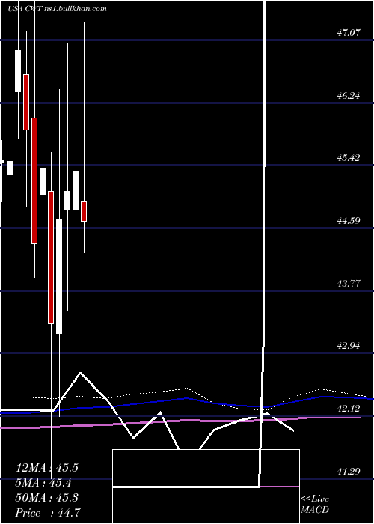Screen dimensions: 374x524
Task: Click the USA CWT bullkhan.com chart title
Action: coord(57,9)
